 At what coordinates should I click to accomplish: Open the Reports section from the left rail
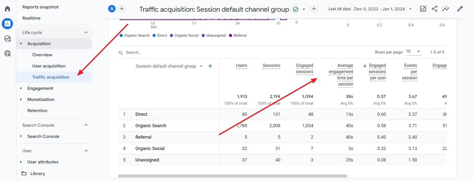point(7,23)
